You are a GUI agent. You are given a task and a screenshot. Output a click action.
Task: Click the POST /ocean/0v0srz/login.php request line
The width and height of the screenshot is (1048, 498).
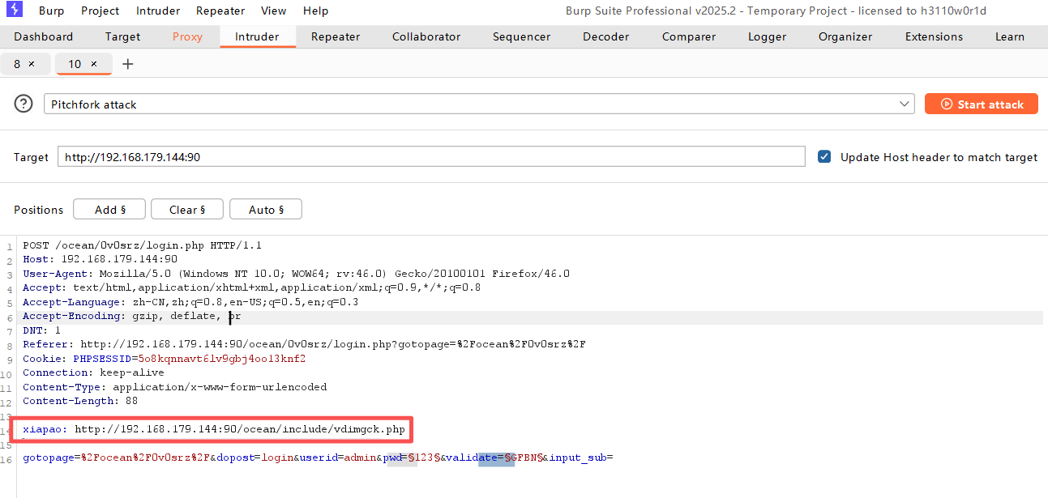[x=142, y=245]
